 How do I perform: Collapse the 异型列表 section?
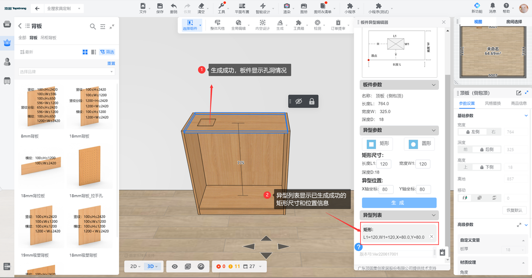[433, 215]
